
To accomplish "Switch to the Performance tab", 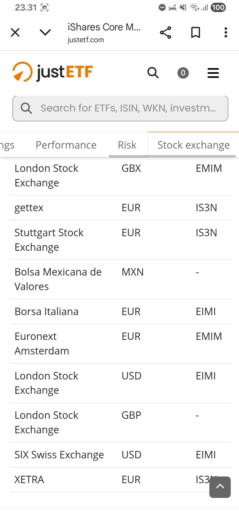I will coord(66,145).
